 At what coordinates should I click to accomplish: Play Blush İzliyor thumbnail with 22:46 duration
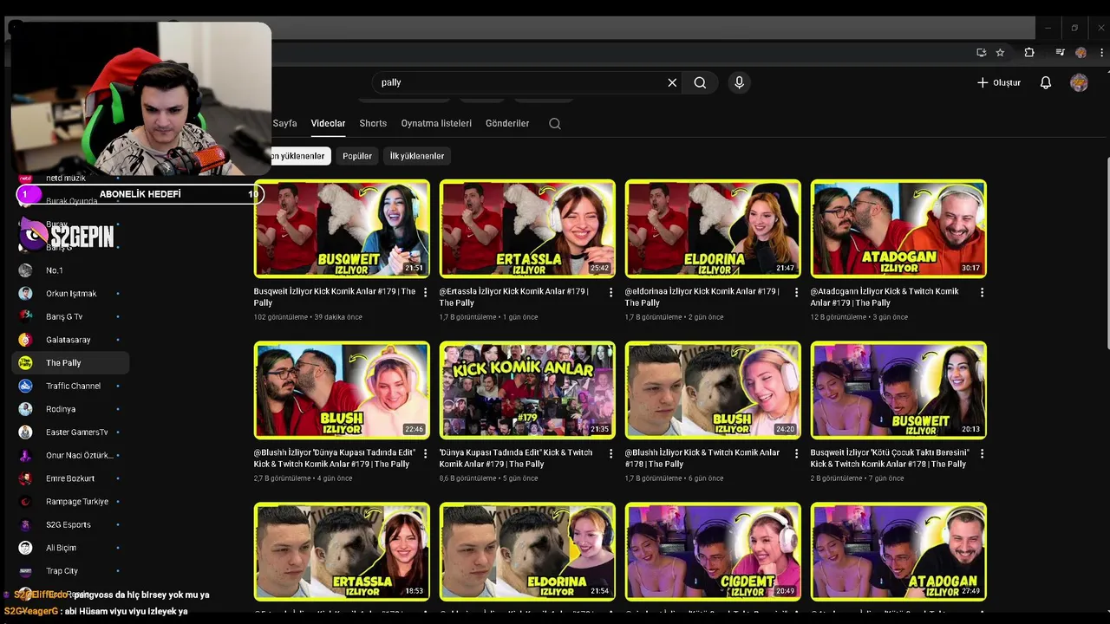342,390
